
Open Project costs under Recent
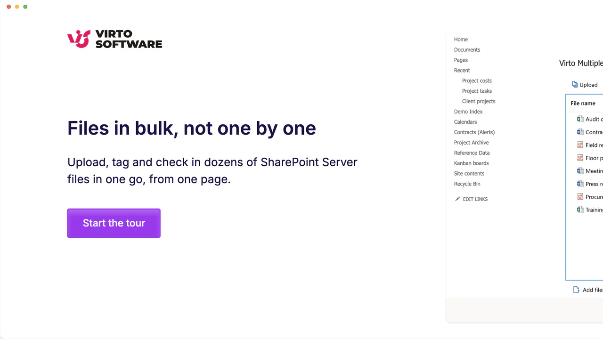pyautogui.click(x=477, y=81)
